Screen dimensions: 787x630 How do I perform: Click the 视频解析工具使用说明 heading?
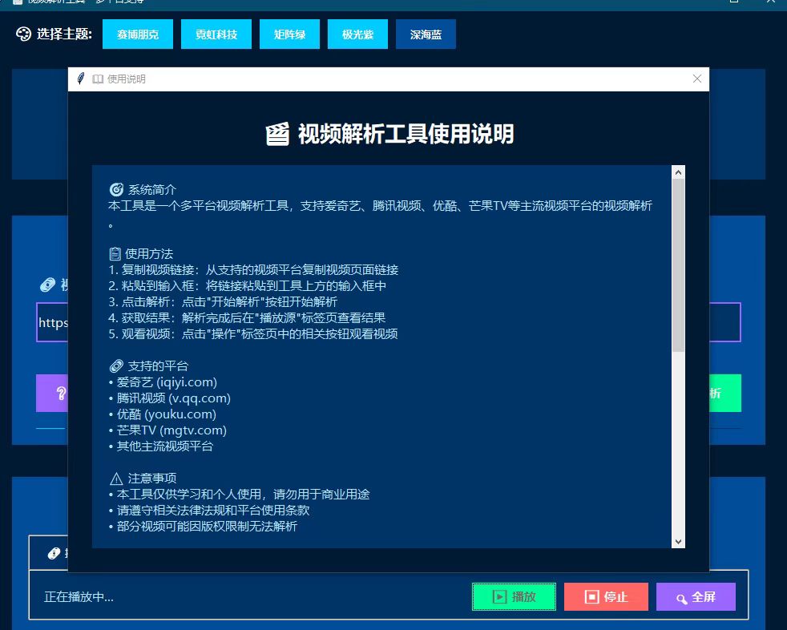coord(406,134)
